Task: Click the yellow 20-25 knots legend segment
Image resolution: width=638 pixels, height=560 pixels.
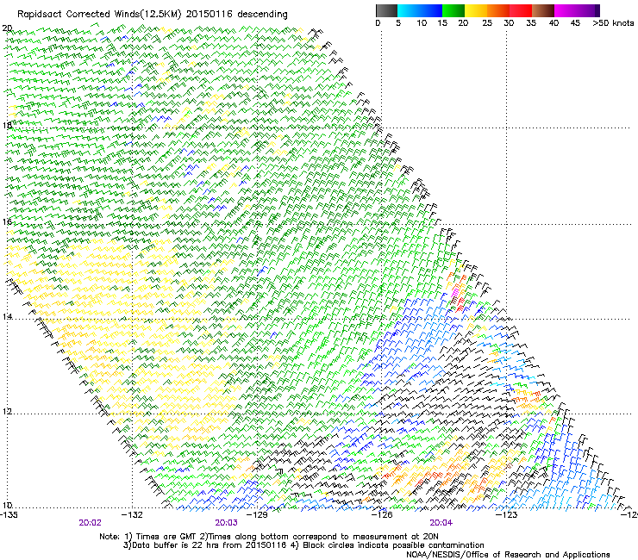Action: pos(476,10)
